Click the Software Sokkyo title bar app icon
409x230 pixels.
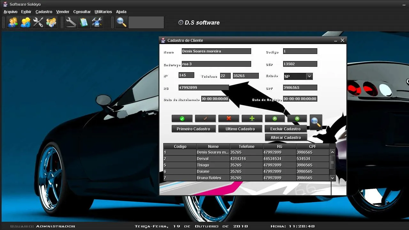click(5, 4)
